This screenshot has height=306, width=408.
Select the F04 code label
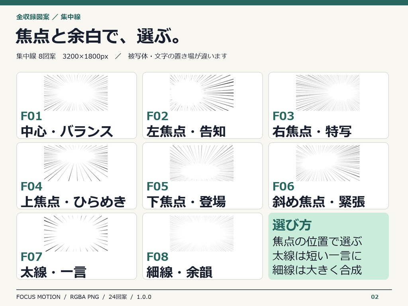click(x=31, y=186)
